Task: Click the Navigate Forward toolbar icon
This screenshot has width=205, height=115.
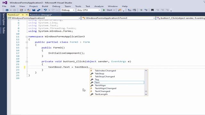Action: pyautogui.click(x=14, y=10)
